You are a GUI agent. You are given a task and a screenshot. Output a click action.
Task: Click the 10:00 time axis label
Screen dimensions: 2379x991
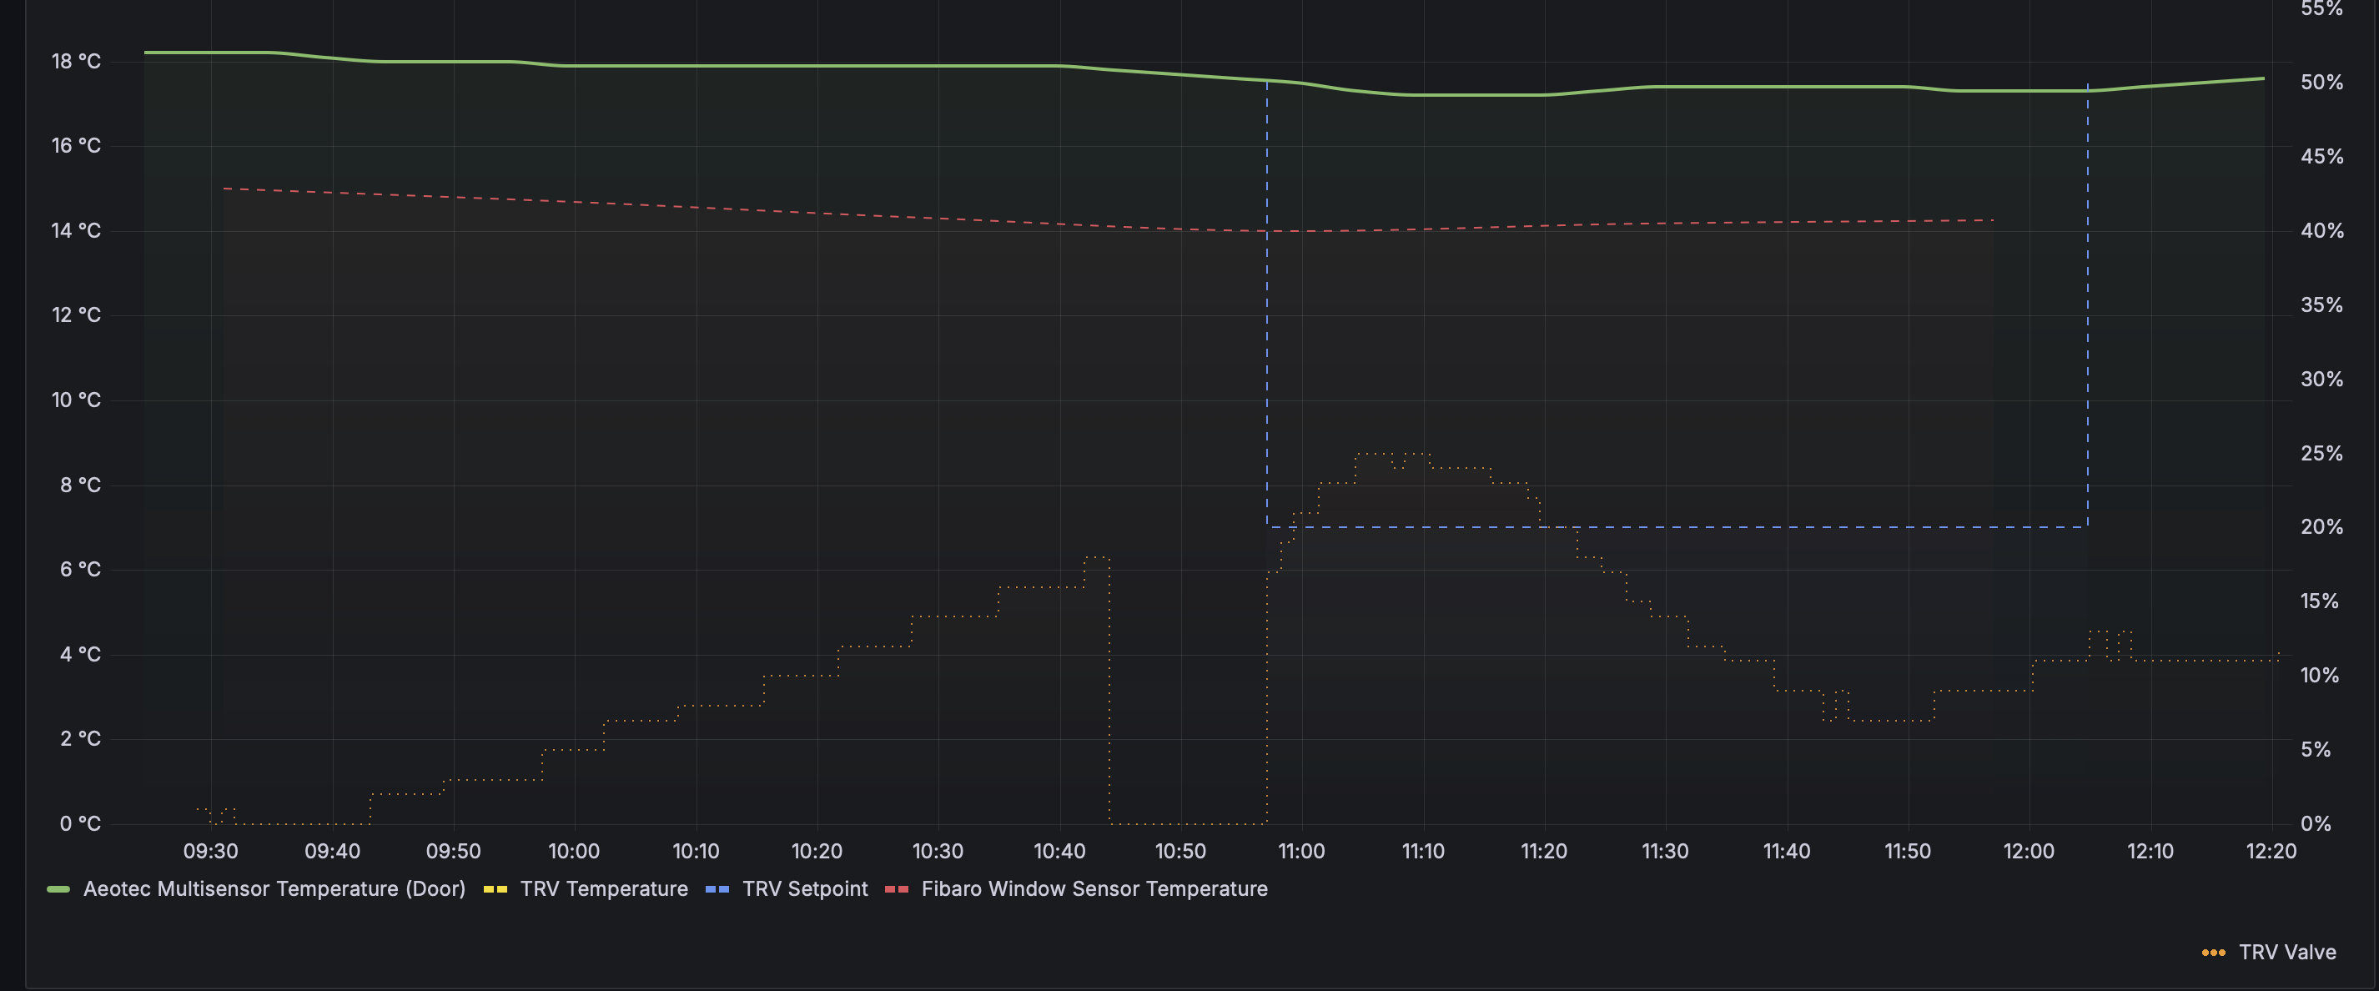coord(574,852)
